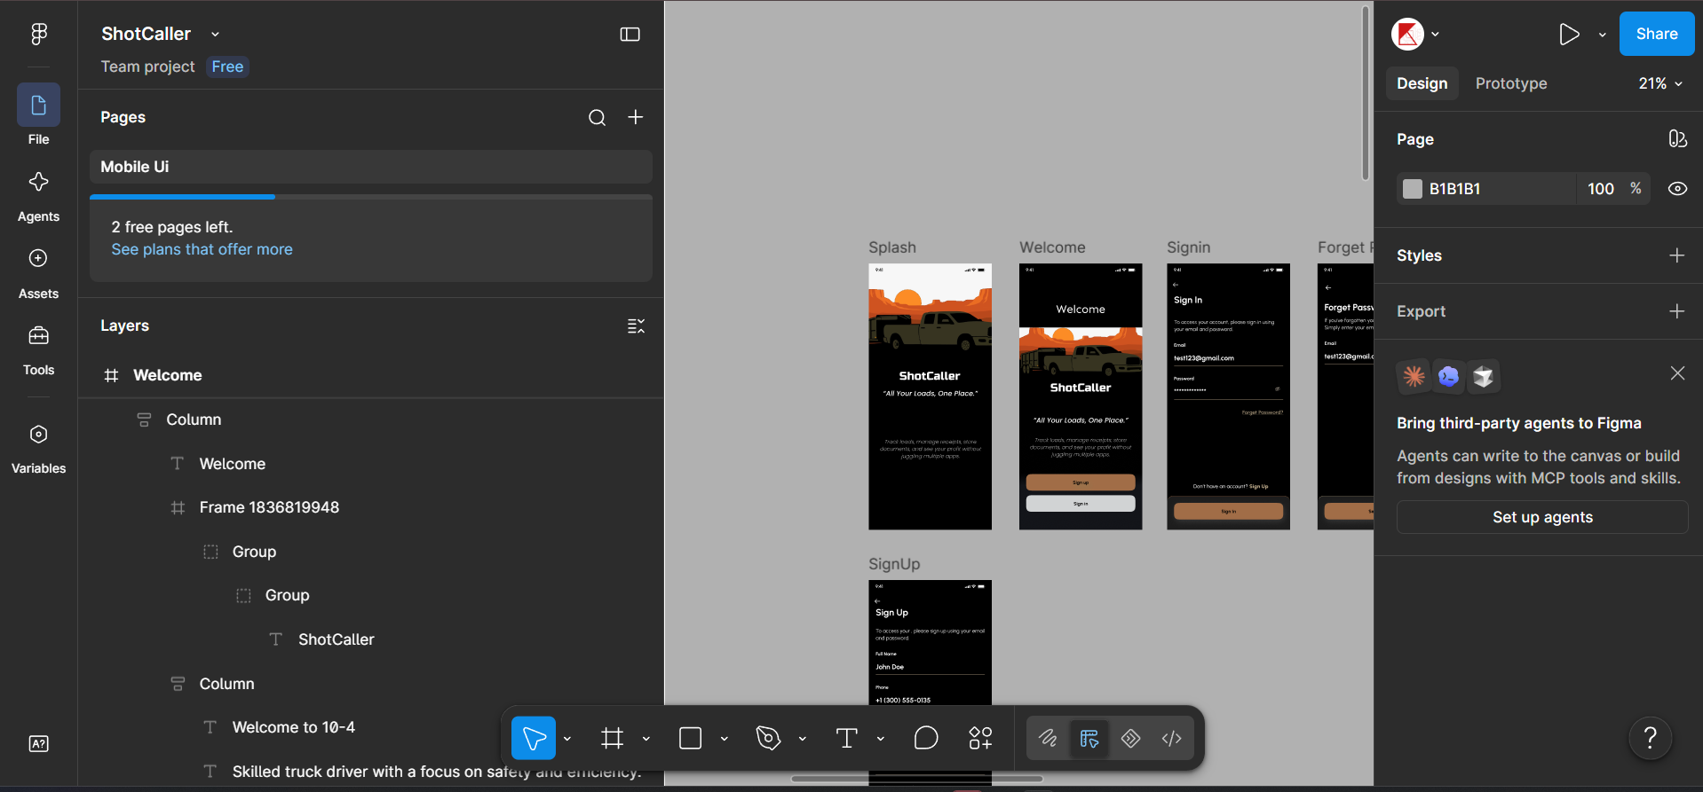Click the Free plan badge
Image resolution: width=1703 pixels, height=792 pixels.
point(227,67)
